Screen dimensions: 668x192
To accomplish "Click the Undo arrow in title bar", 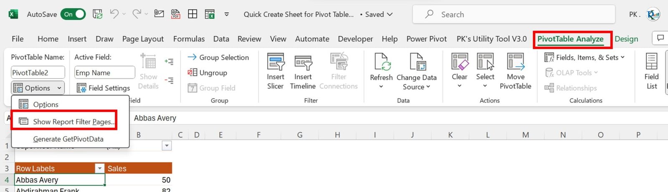I will coord(114,14).
